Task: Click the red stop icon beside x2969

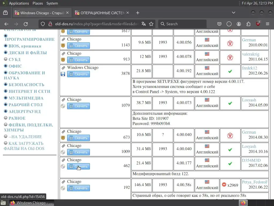Action: tap(224, 185)
